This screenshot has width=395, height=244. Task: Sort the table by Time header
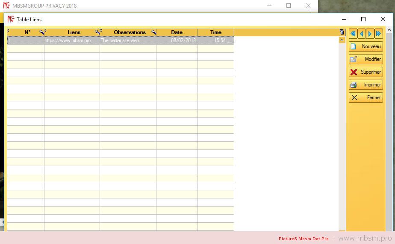(x=215, y=32)
